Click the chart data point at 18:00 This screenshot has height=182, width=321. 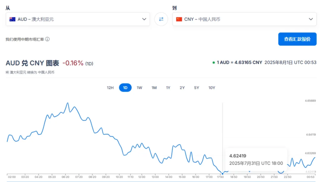(223, 174)
